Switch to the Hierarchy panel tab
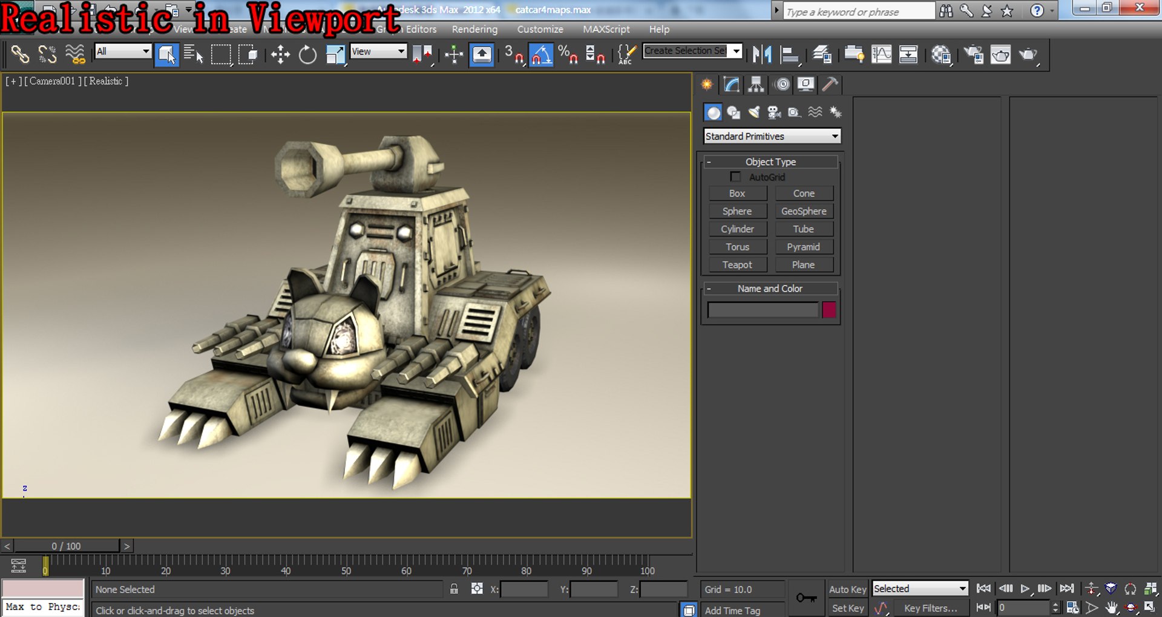This screenshot has width=1162, height=617. pos(757,84)
